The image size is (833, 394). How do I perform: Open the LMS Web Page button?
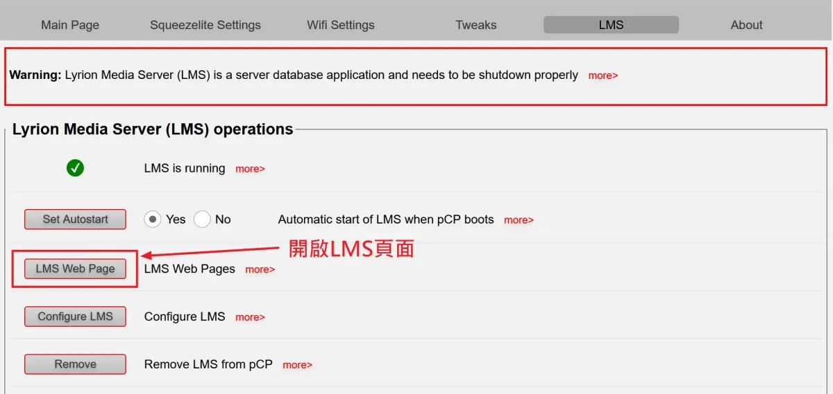[x=76, y=269]
